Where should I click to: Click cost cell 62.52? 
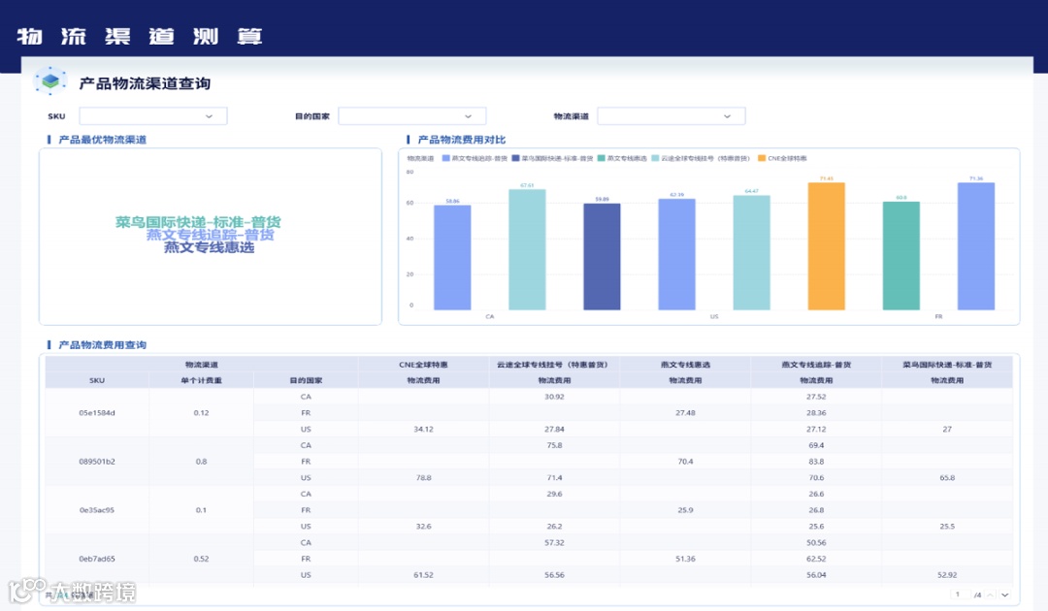(x=817, y=559)
